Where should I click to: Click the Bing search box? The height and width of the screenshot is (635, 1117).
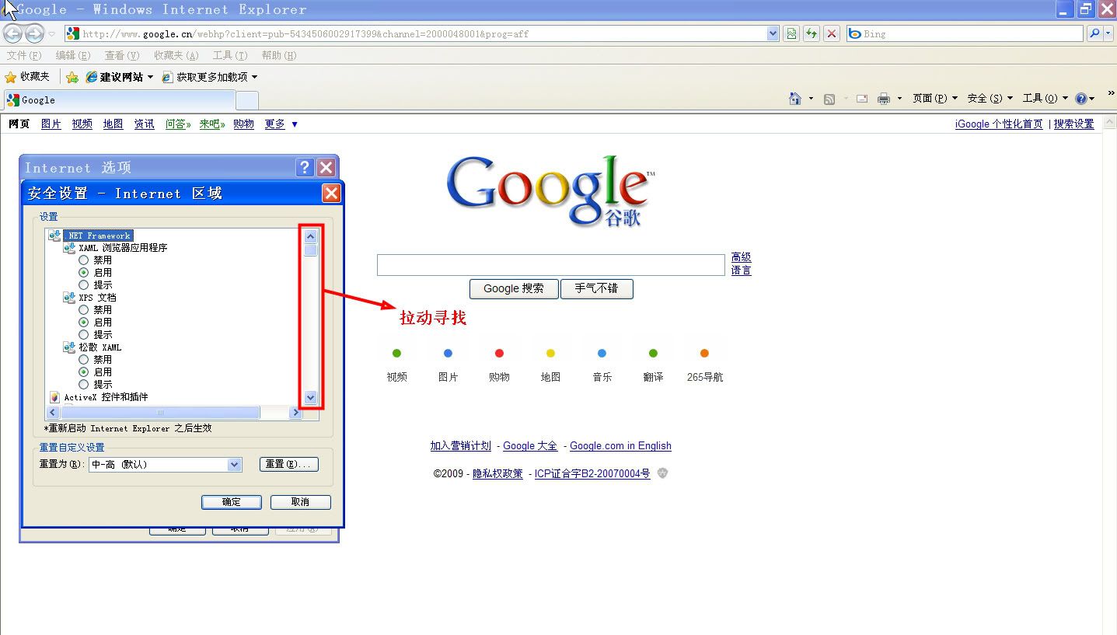click(x=965, y=33)
